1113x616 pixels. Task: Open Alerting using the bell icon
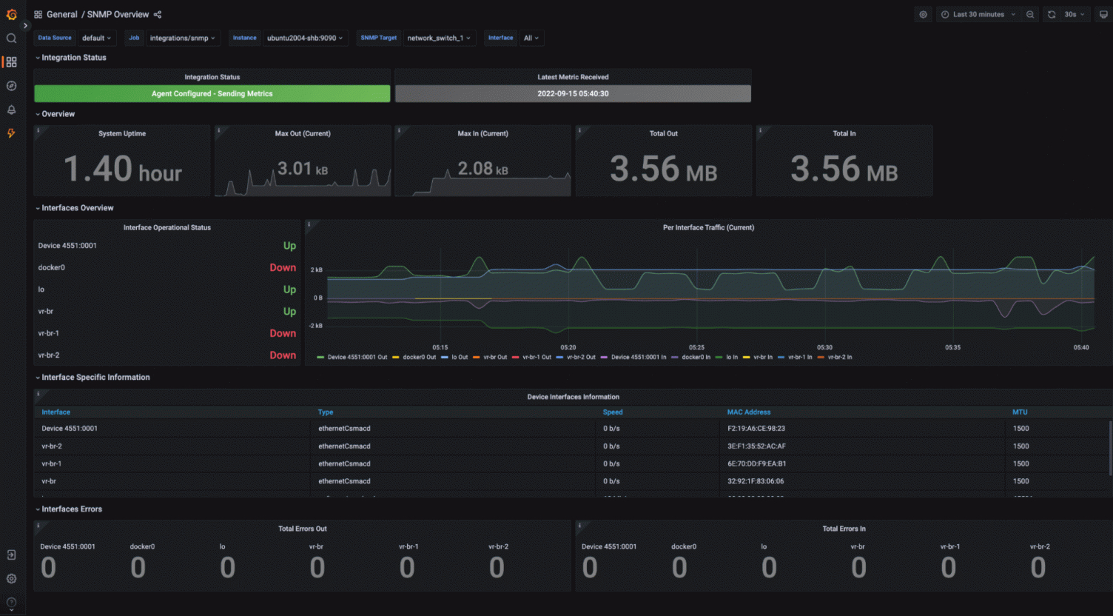(10, 109)
